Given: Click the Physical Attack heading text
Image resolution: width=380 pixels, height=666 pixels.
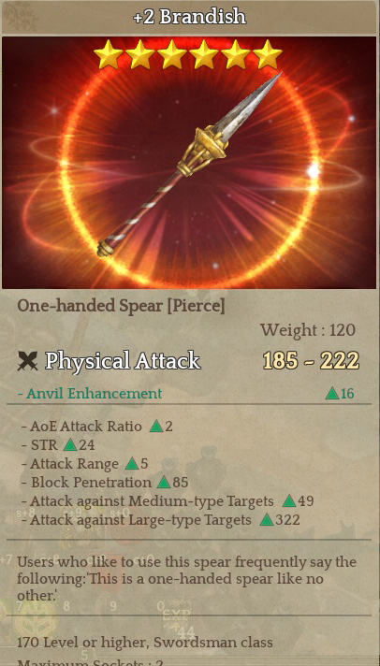Looking at the screenshot, I should tap(123, 361).
